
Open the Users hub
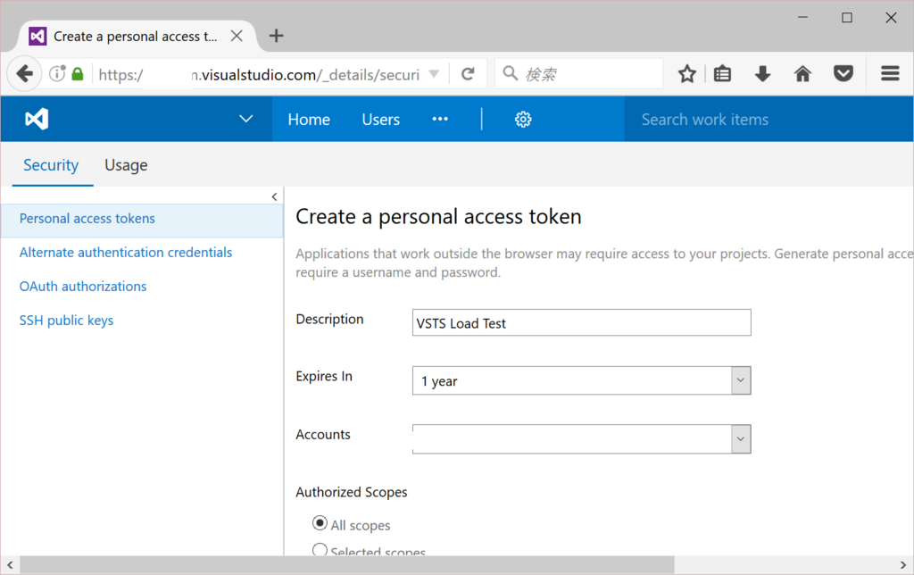(x=380, y=120)
